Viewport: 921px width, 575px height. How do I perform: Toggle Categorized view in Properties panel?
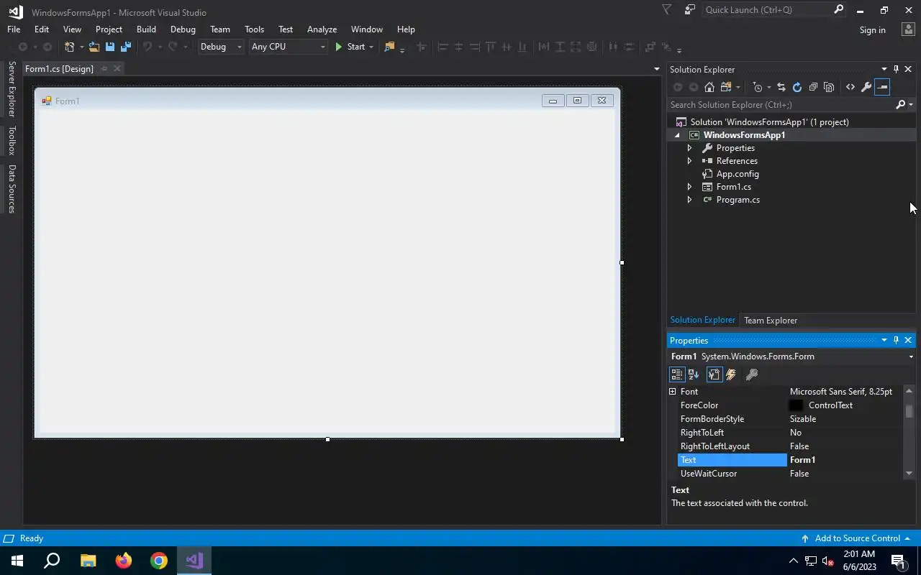click(676, 374)
